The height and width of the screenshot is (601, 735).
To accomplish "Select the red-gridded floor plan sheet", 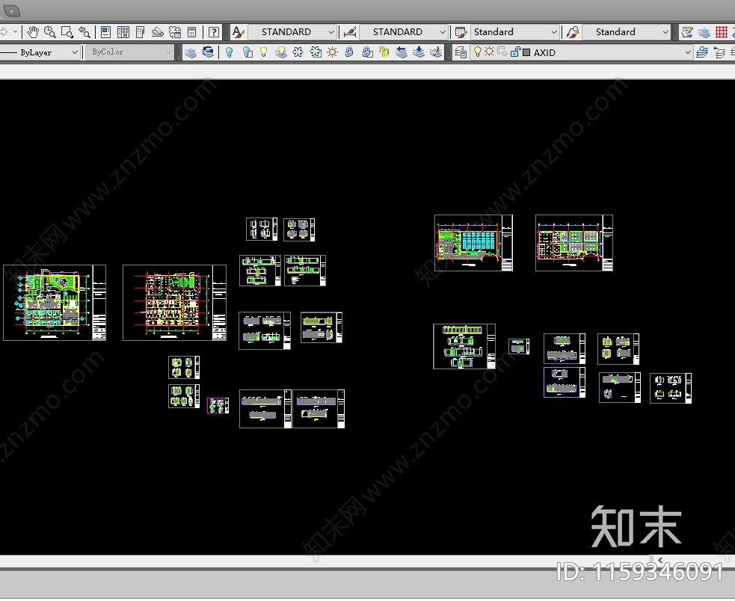I will [x=174, y=303].
